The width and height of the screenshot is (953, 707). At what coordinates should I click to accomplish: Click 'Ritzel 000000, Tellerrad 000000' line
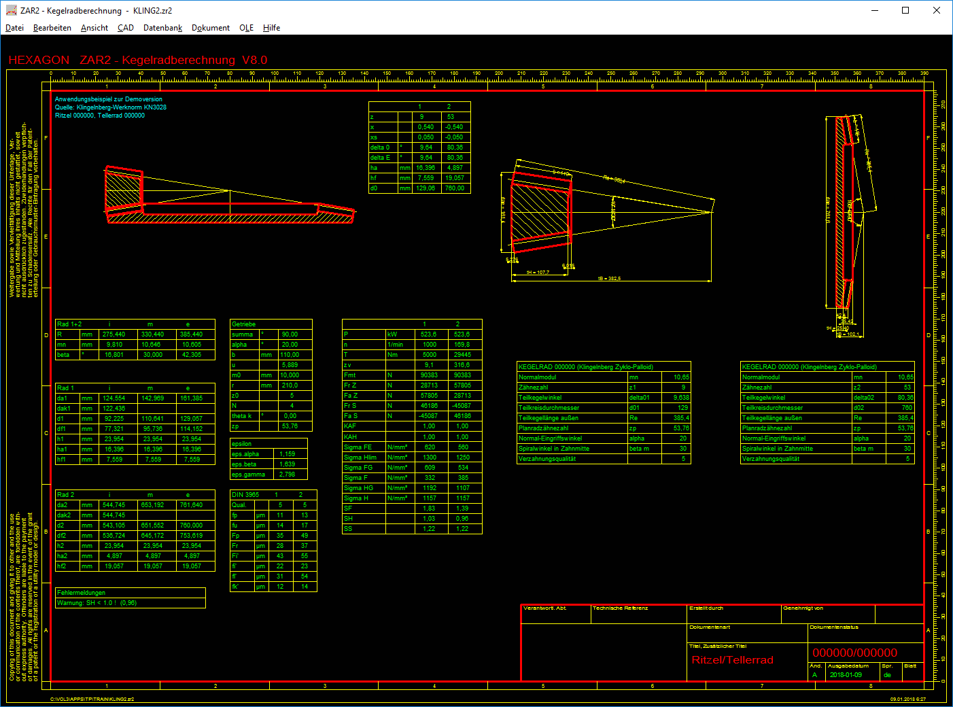click(x=100, y=116)
